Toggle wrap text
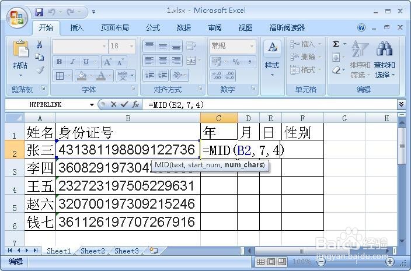This screenshot has width=411, height=271. [x=191, y=46]
